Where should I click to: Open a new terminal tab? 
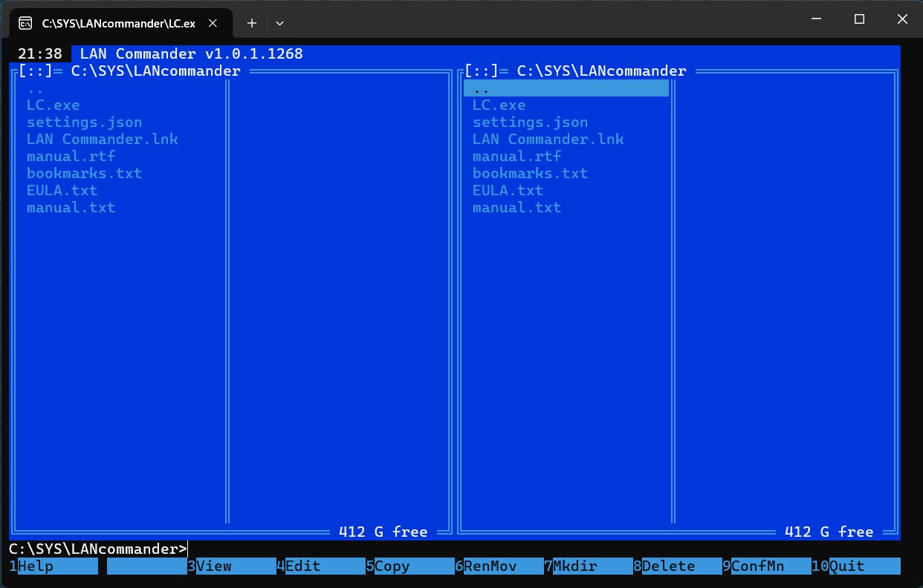pos(252,23)
